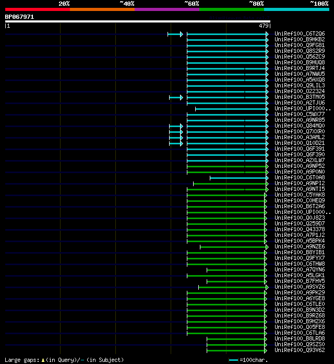The width and height of the screenshot is (334, 364).
Task: Select hit label UniRef100_C0HEQ9
Action: point(300,200)
